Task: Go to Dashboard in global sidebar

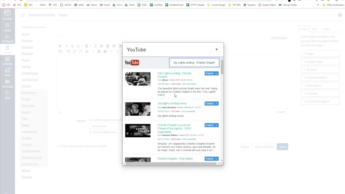Action: 7,39
